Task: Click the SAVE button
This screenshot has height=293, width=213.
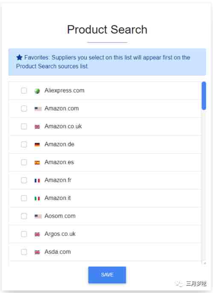Action: pos(107,275)
